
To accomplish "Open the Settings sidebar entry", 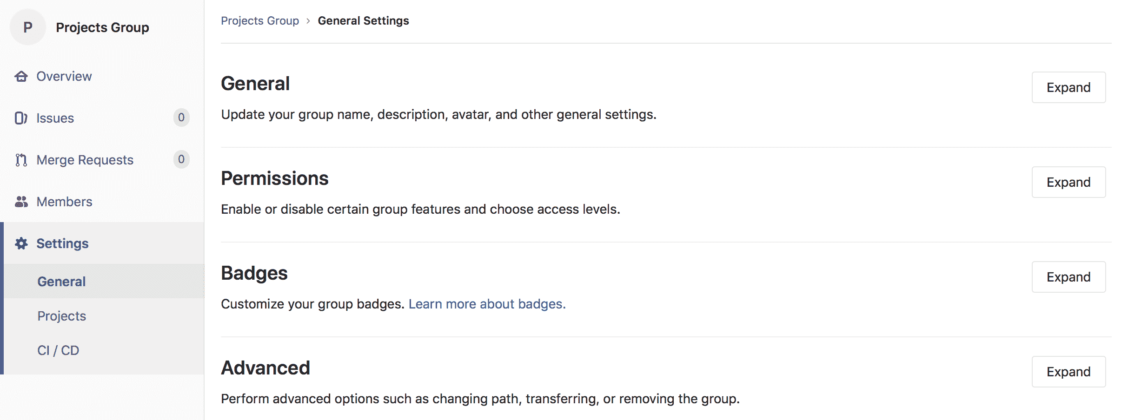I will tap(62, 243).
